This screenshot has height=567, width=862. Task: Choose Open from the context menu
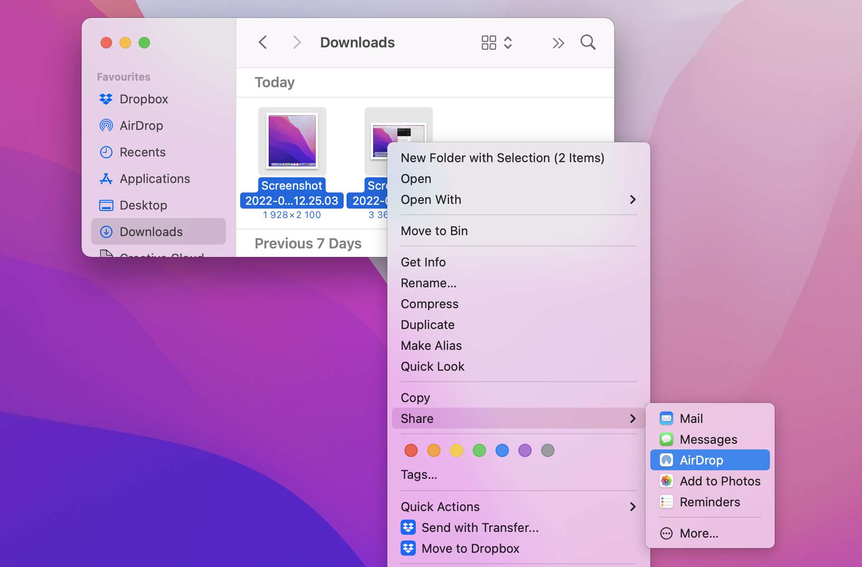click(518, 179)
